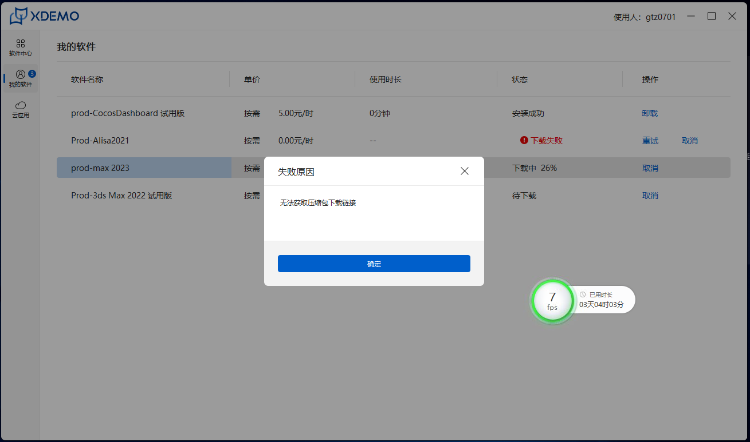Click 重试 for Prod-Alisa2021
The width and height of the screenshot is (750, 442).
coord(650,141)
